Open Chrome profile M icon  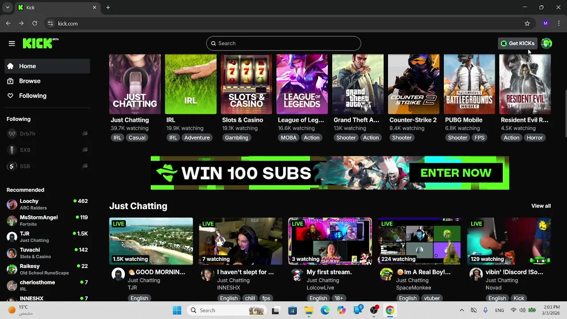point(545,23)
